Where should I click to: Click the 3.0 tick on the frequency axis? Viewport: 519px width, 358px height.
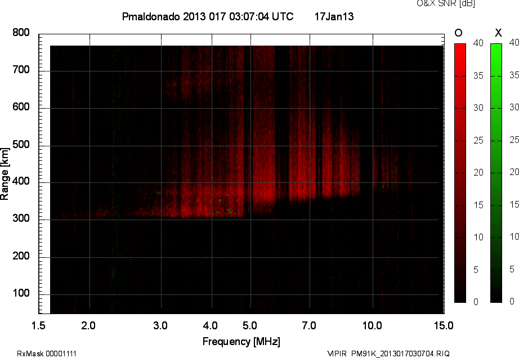click(160, 325)
